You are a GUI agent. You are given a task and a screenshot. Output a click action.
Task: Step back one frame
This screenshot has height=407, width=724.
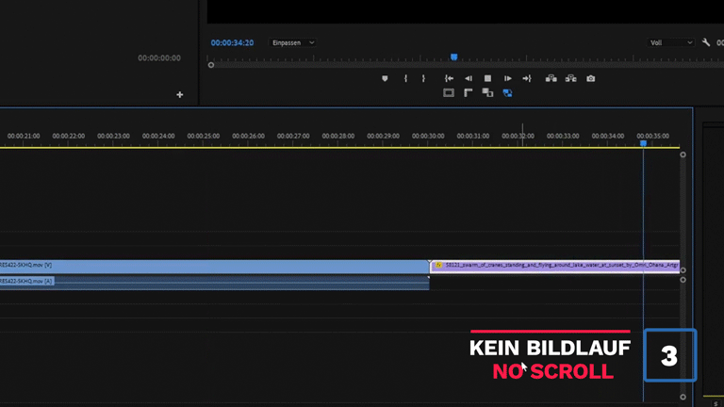click(x=469, y=78)
